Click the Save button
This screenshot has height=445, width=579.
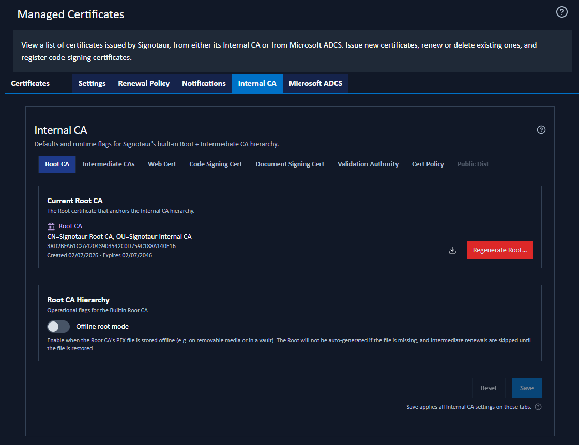click(527, 388)
